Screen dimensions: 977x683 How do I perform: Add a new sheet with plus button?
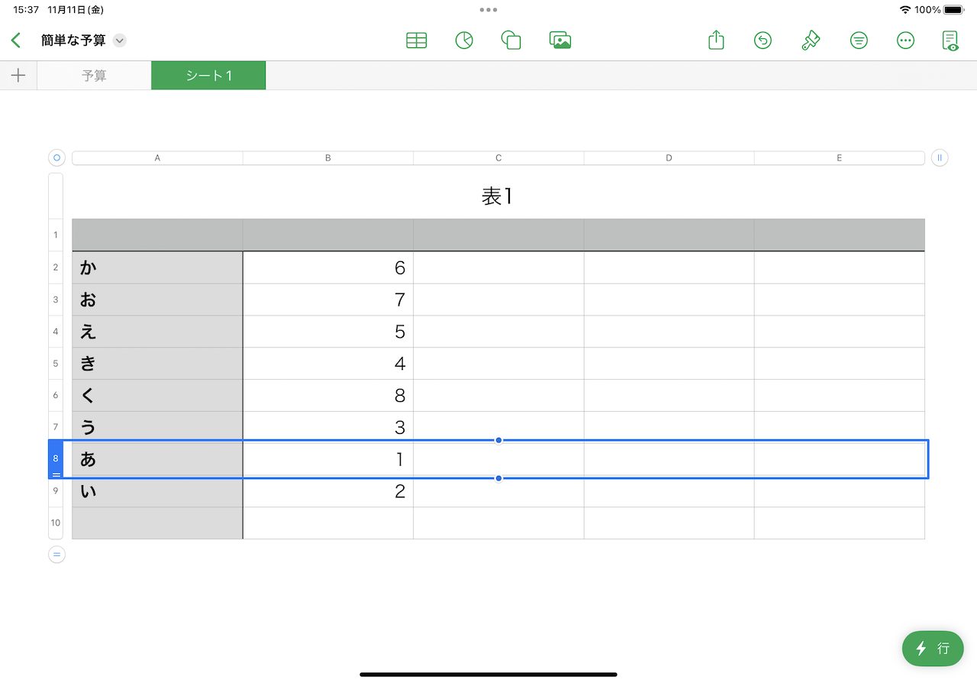(x=18, y=76)
